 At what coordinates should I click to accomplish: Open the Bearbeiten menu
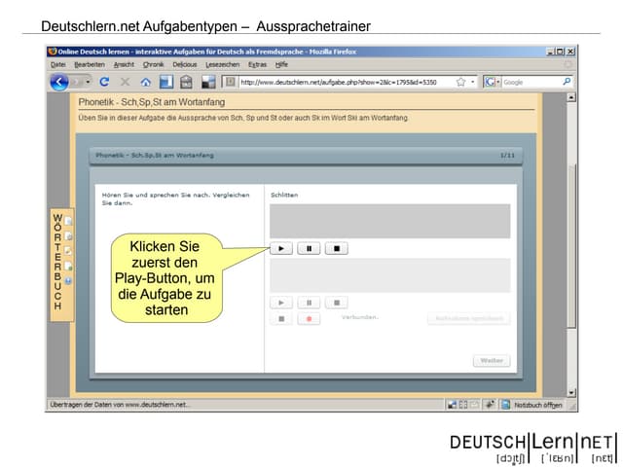click(90, 64)
